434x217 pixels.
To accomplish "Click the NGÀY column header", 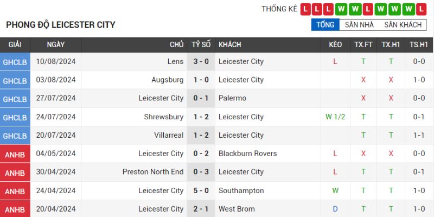I will 56,44.
